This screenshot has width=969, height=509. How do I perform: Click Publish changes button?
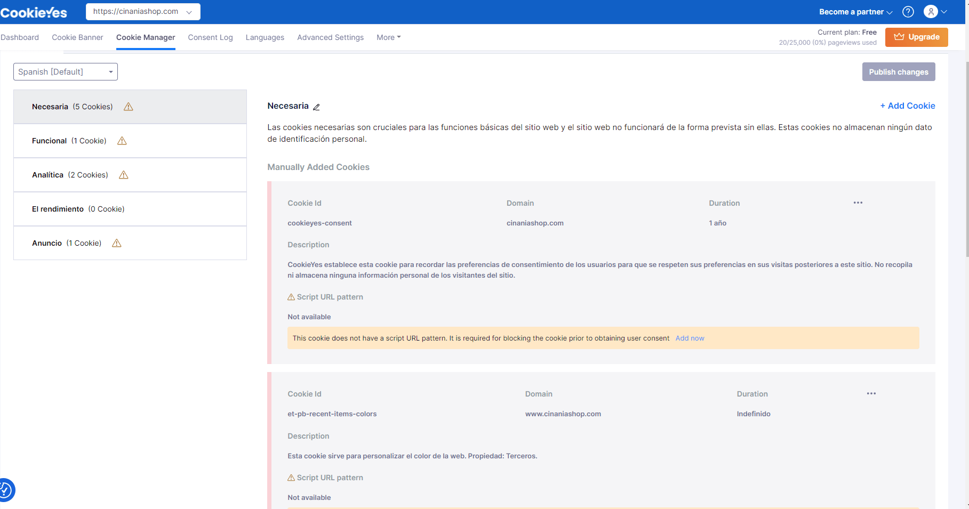pyautogui.click(x=899, y=72)
